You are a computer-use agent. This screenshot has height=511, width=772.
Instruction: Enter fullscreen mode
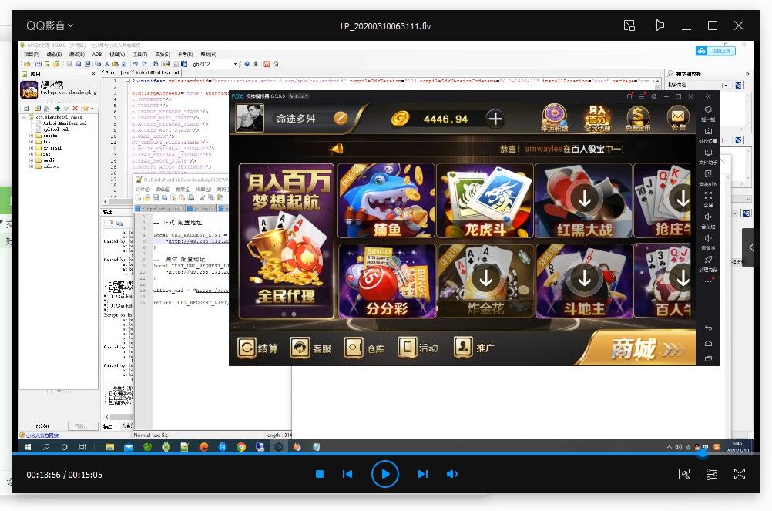(739, 474)
